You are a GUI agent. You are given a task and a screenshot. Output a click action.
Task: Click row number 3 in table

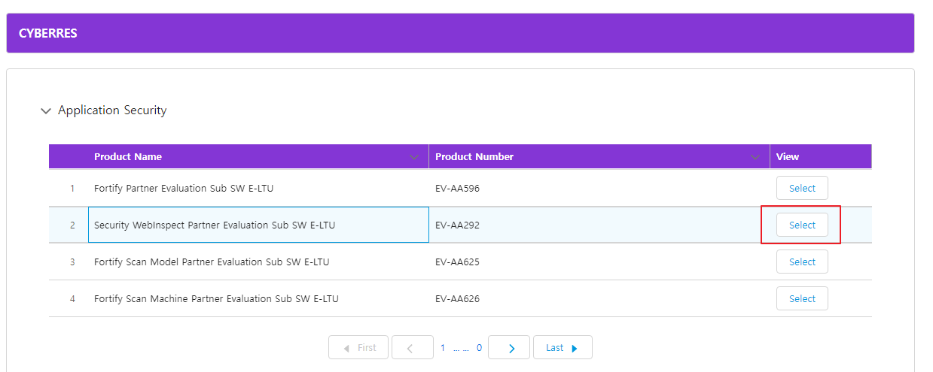(72, 262)
